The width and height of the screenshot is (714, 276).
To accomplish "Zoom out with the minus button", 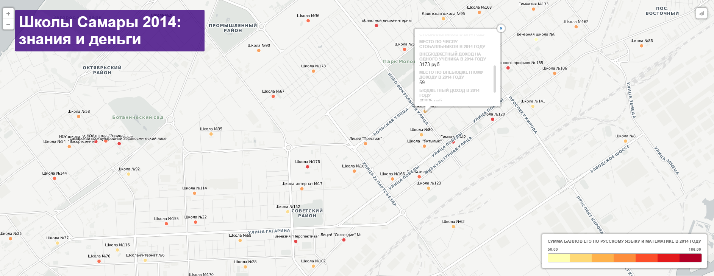I will [x=8, y=24].
